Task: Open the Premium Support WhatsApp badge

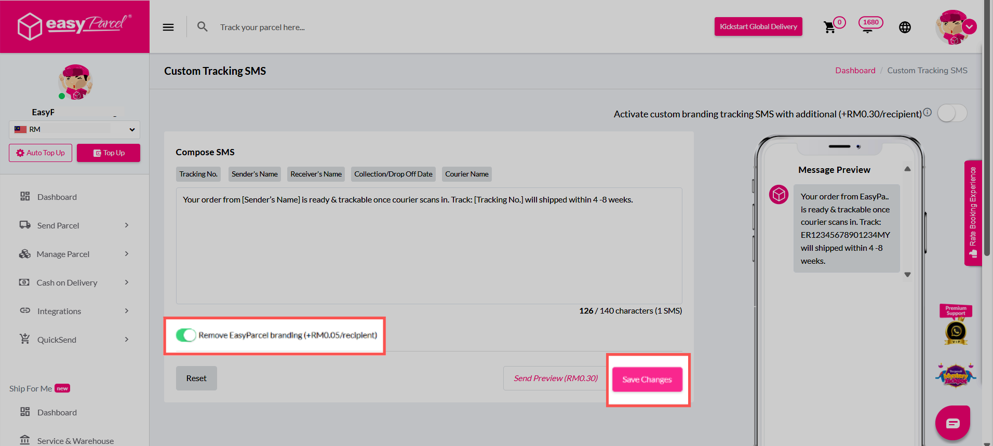Action: (x=956, y=325)
